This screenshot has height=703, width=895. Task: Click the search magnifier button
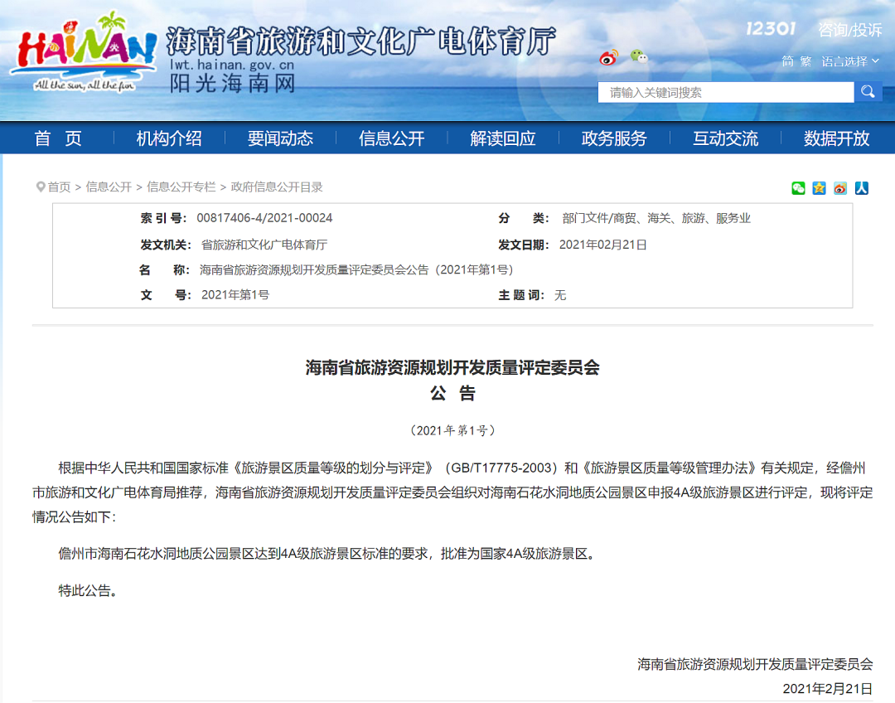click(868, 92)
